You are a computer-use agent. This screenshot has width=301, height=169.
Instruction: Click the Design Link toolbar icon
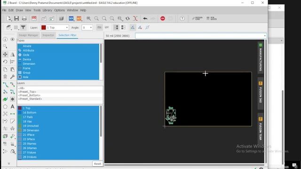[x=197, y=18]
